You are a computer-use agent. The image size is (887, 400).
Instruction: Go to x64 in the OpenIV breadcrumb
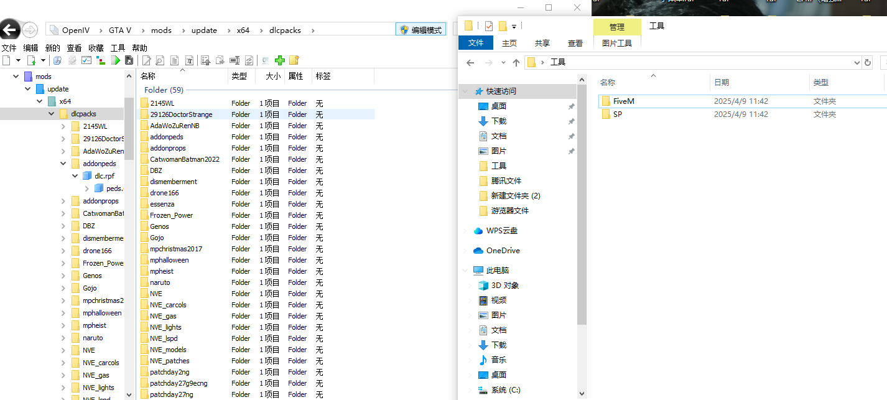[243, 30]
